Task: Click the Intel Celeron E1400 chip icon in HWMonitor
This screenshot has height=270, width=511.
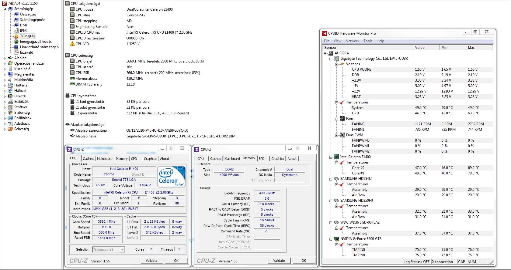Action: 336,157
